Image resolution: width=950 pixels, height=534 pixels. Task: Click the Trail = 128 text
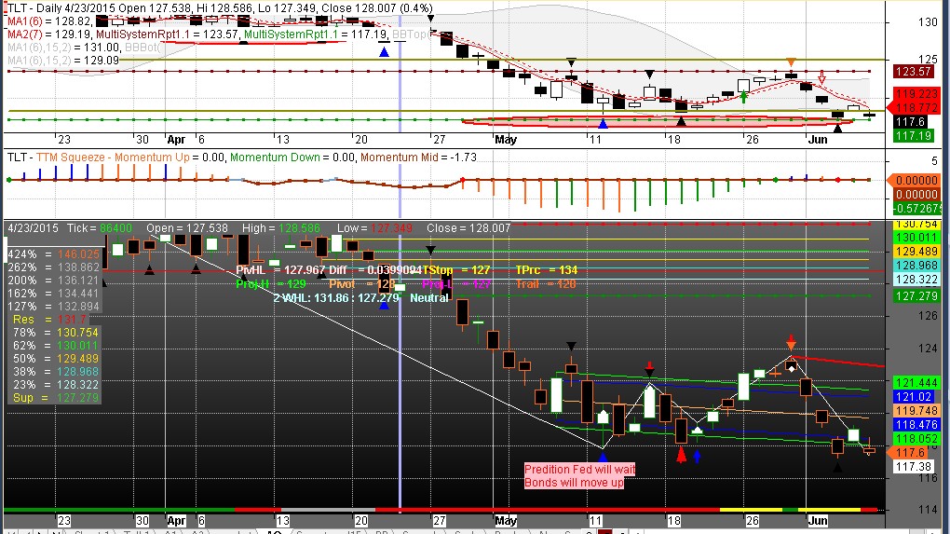tap(547, 284)
